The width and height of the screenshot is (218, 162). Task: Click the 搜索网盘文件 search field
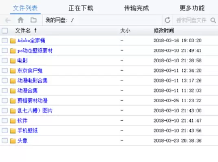[191, 20]
